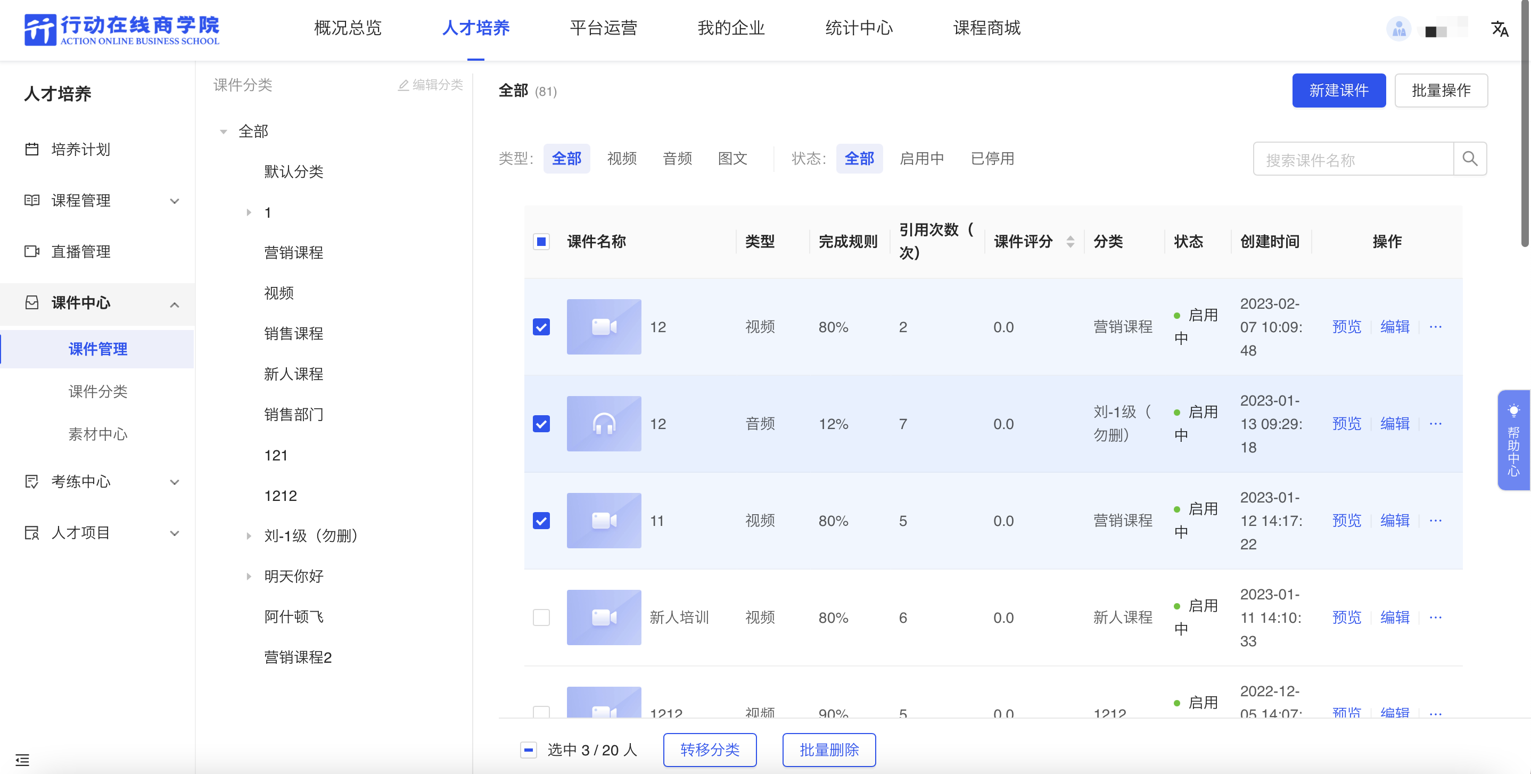Uncheck the checkbox for courseware 11
The width and height of the screenshot is (1531, 774).
pos(541,521)
